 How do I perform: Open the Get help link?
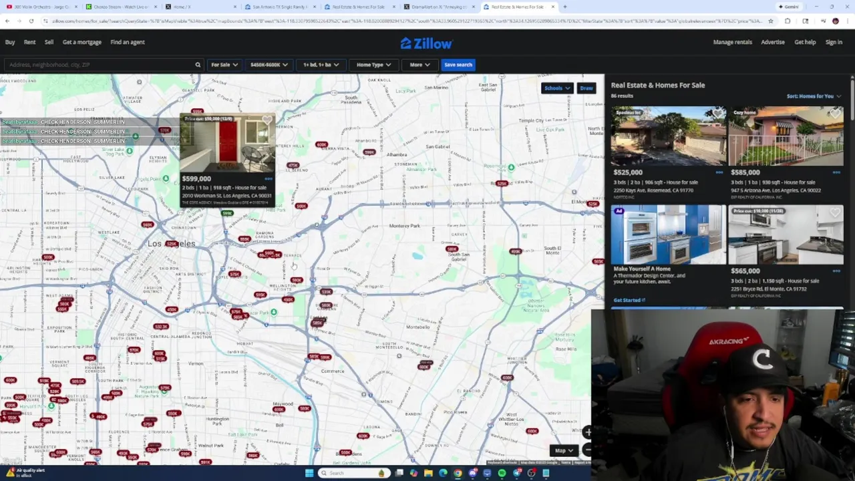(805, 42)
